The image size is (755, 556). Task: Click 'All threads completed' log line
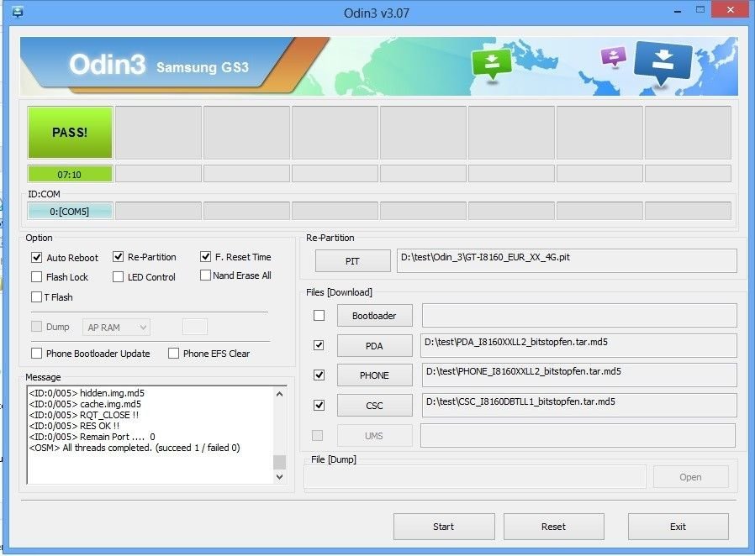(x=135, y=448)
